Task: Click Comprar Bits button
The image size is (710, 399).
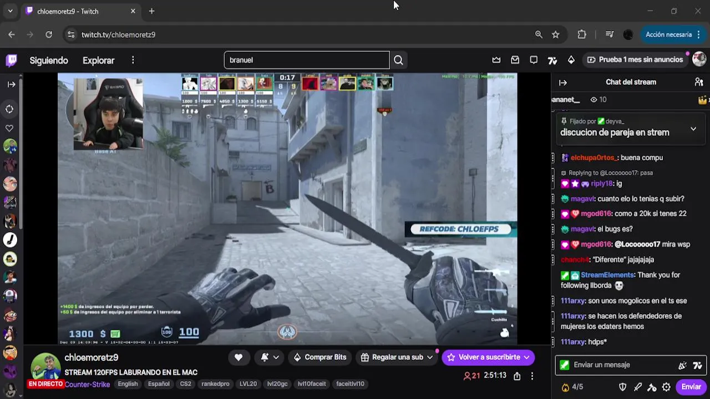Action: click(x=319, y=357)
